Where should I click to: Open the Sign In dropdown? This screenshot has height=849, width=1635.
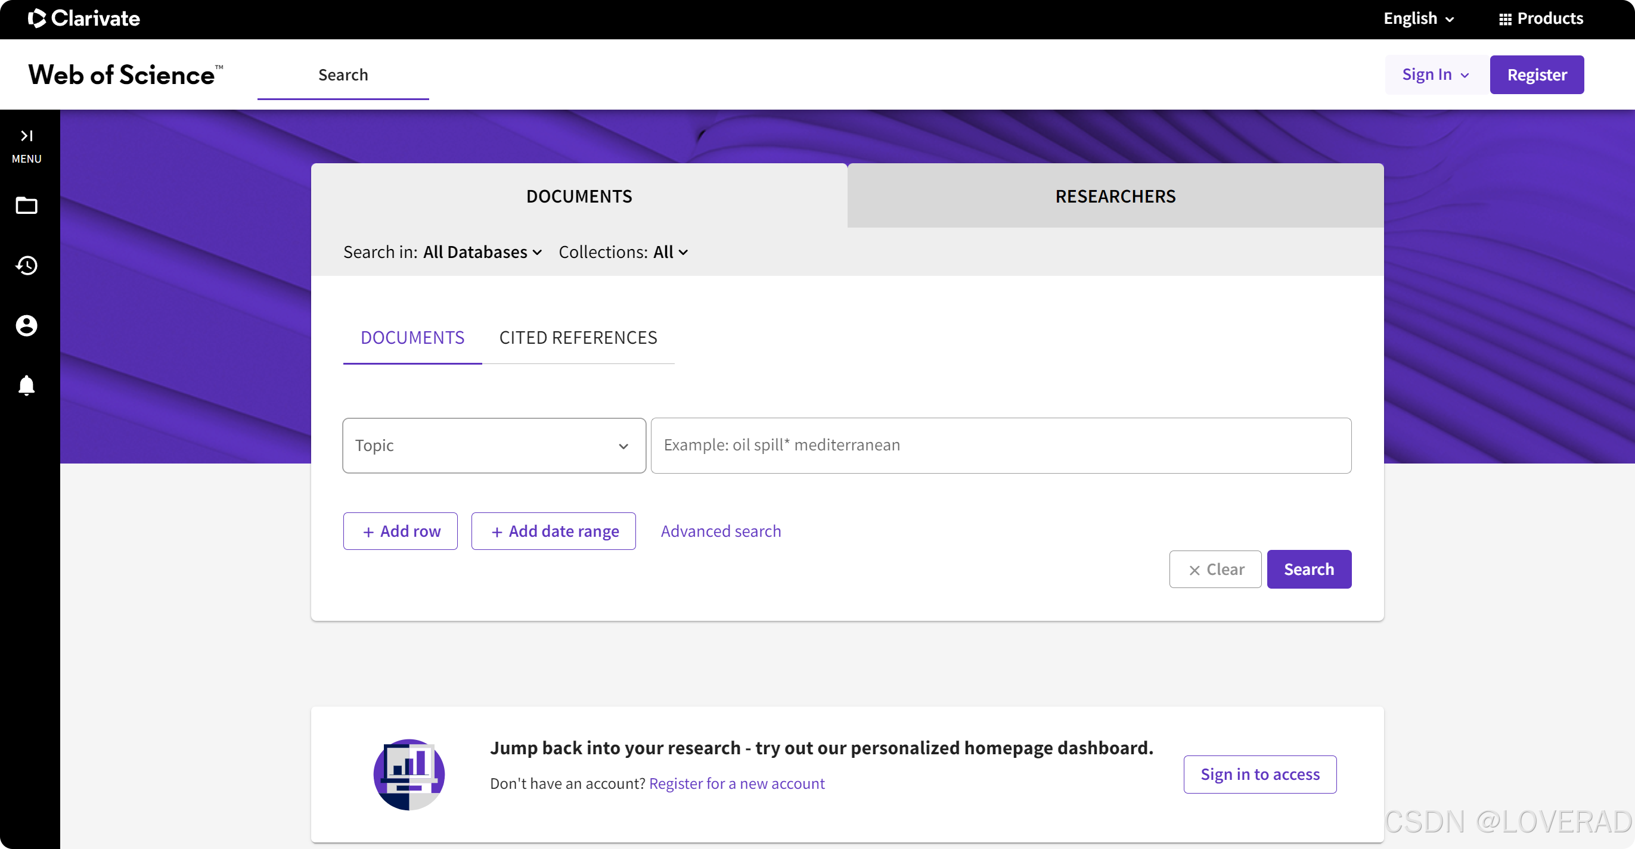tap(1435, 75)
